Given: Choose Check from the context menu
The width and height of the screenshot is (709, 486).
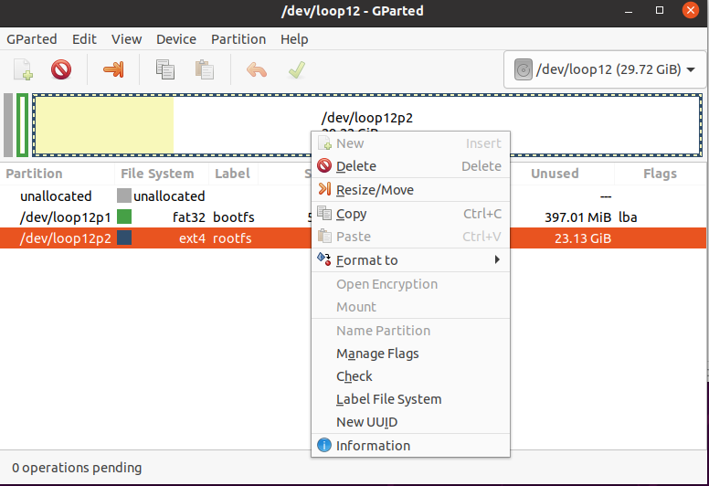Looking at the screenshot, I should click(x=410, y=376).
